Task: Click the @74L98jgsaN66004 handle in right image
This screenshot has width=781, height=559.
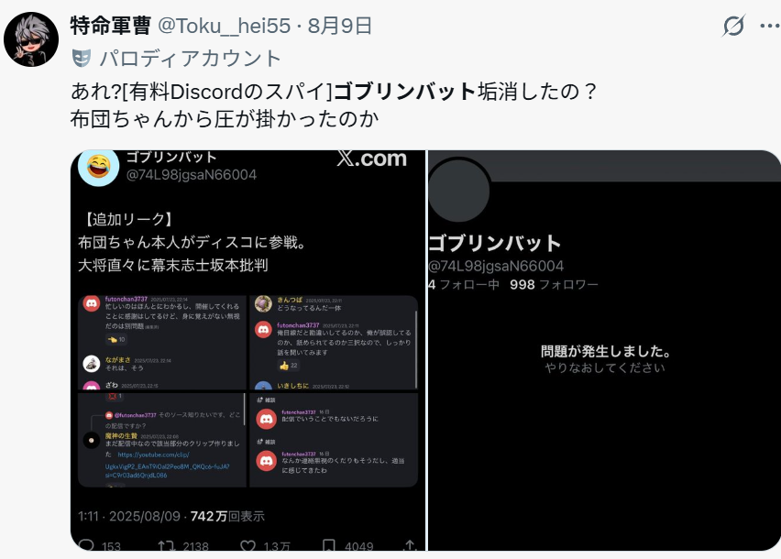Action: (496, 266)
